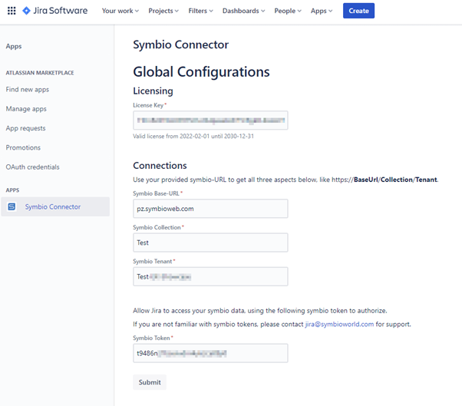Expand the Filters menu
Screen dimensions: 462x406
pyautogui.click(x=200, y=11)
